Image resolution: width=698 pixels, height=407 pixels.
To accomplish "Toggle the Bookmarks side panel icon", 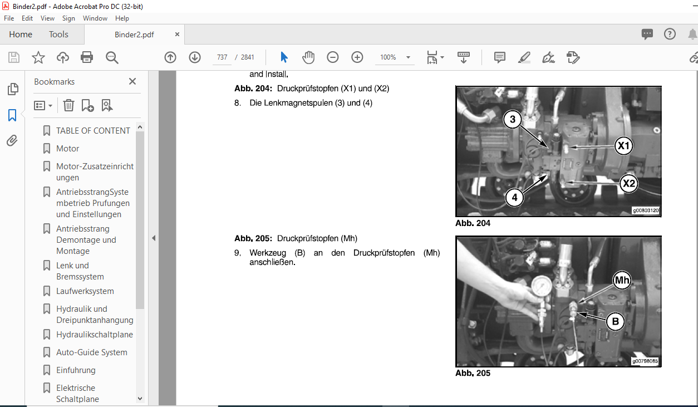I will point(12,115).
